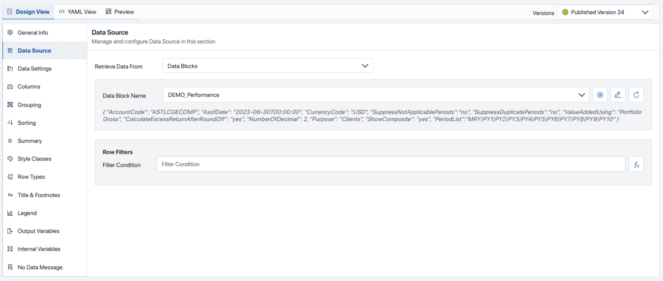Click the Sorting sidebar icon

10,123
